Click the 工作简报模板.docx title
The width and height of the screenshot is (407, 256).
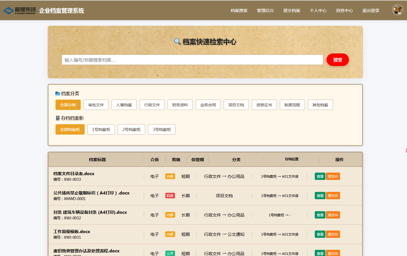tap(72, 232)
